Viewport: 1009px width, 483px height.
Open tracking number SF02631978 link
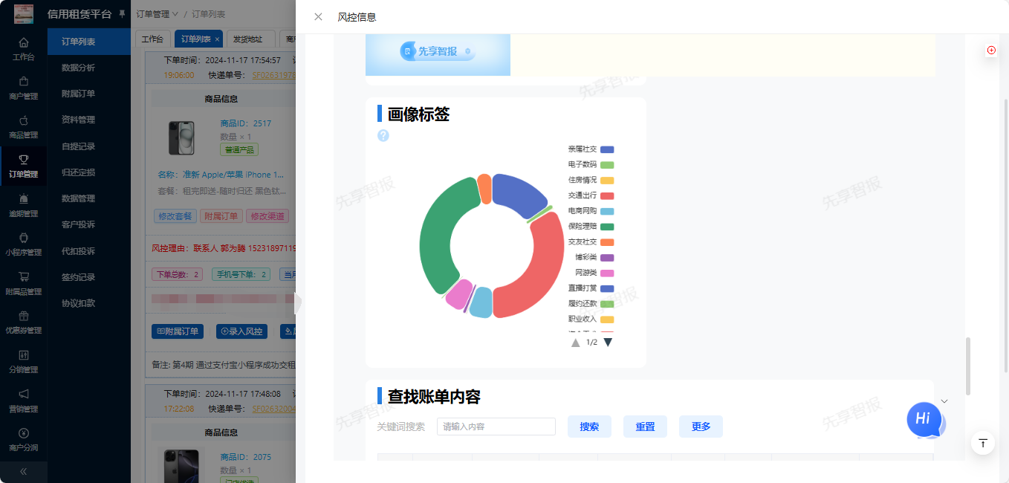[x=273, y=75]
